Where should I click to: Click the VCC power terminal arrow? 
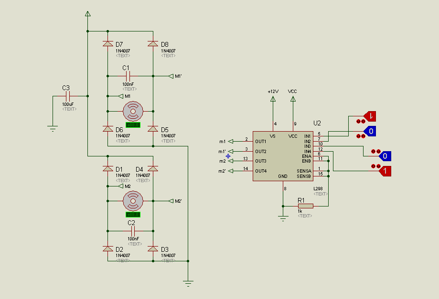293,99
